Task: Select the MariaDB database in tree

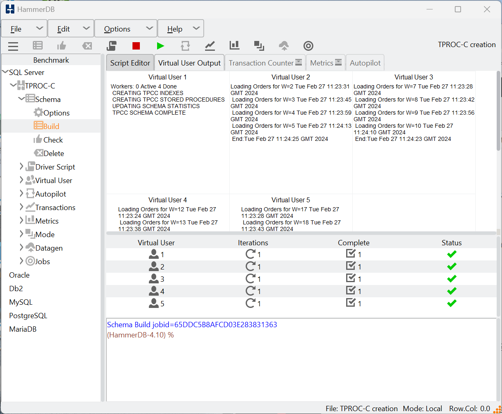Action: click(23, 329)
